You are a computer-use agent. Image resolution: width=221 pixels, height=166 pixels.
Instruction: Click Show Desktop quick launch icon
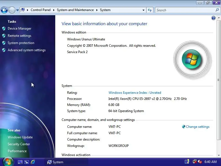click(20, 162)
